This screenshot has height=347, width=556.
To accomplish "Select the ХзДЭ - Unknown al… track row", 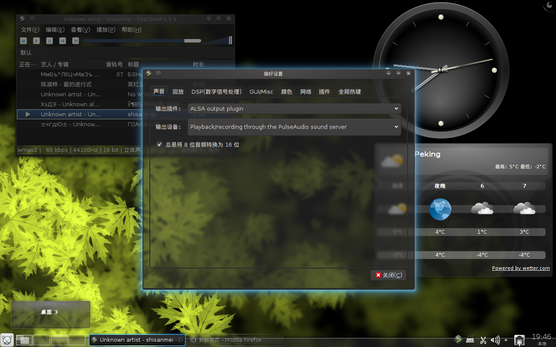I will 80,105.
